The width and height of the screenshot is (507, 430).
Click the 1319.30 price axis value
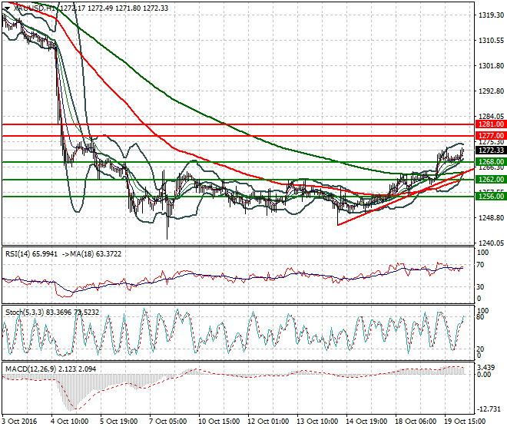coord(491,15)
